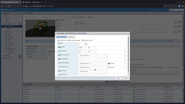Expand the CD/DVD Drive 1 row arrow
The height and width of the screenshot is (104, 185).
(58, 67)
